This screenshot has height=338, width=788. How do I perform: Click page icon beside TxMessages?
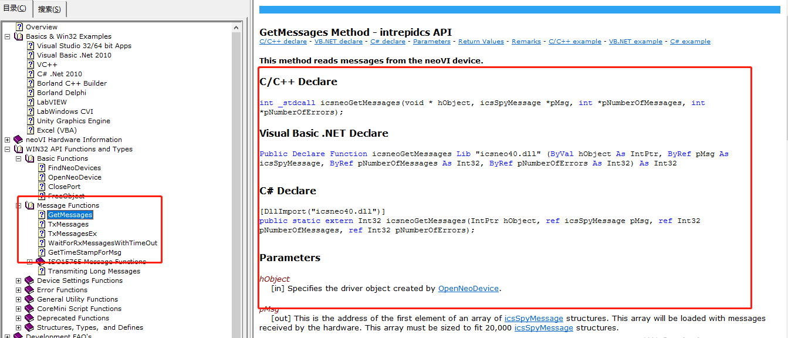coord(42,224)
